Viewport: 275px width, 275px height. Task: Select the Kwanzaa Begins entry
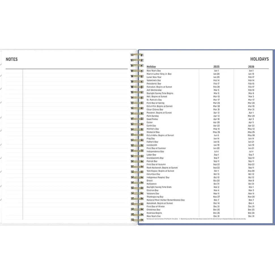click(154, 213)
